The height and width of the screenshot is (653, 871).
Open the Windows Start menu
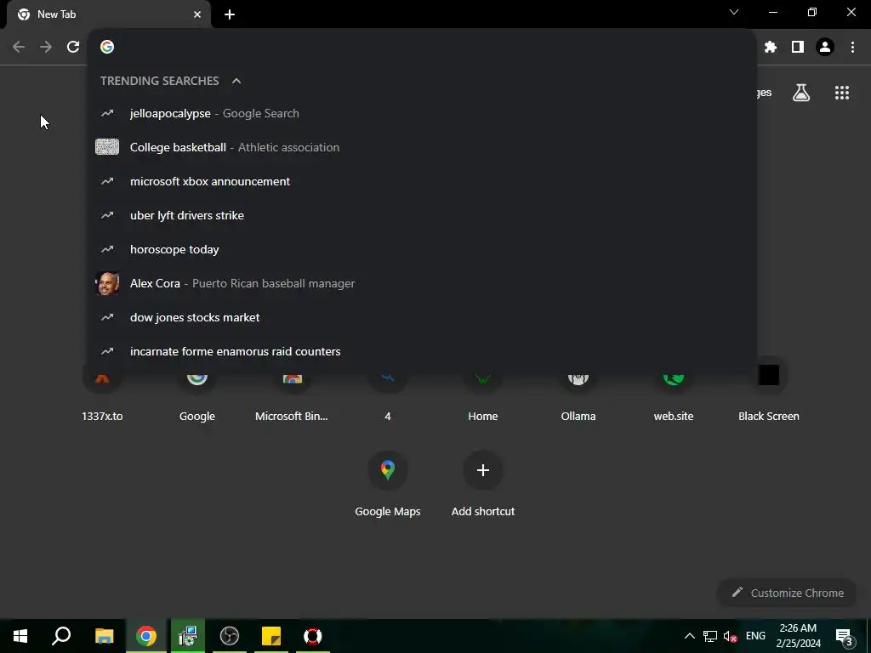pos(20,636)
